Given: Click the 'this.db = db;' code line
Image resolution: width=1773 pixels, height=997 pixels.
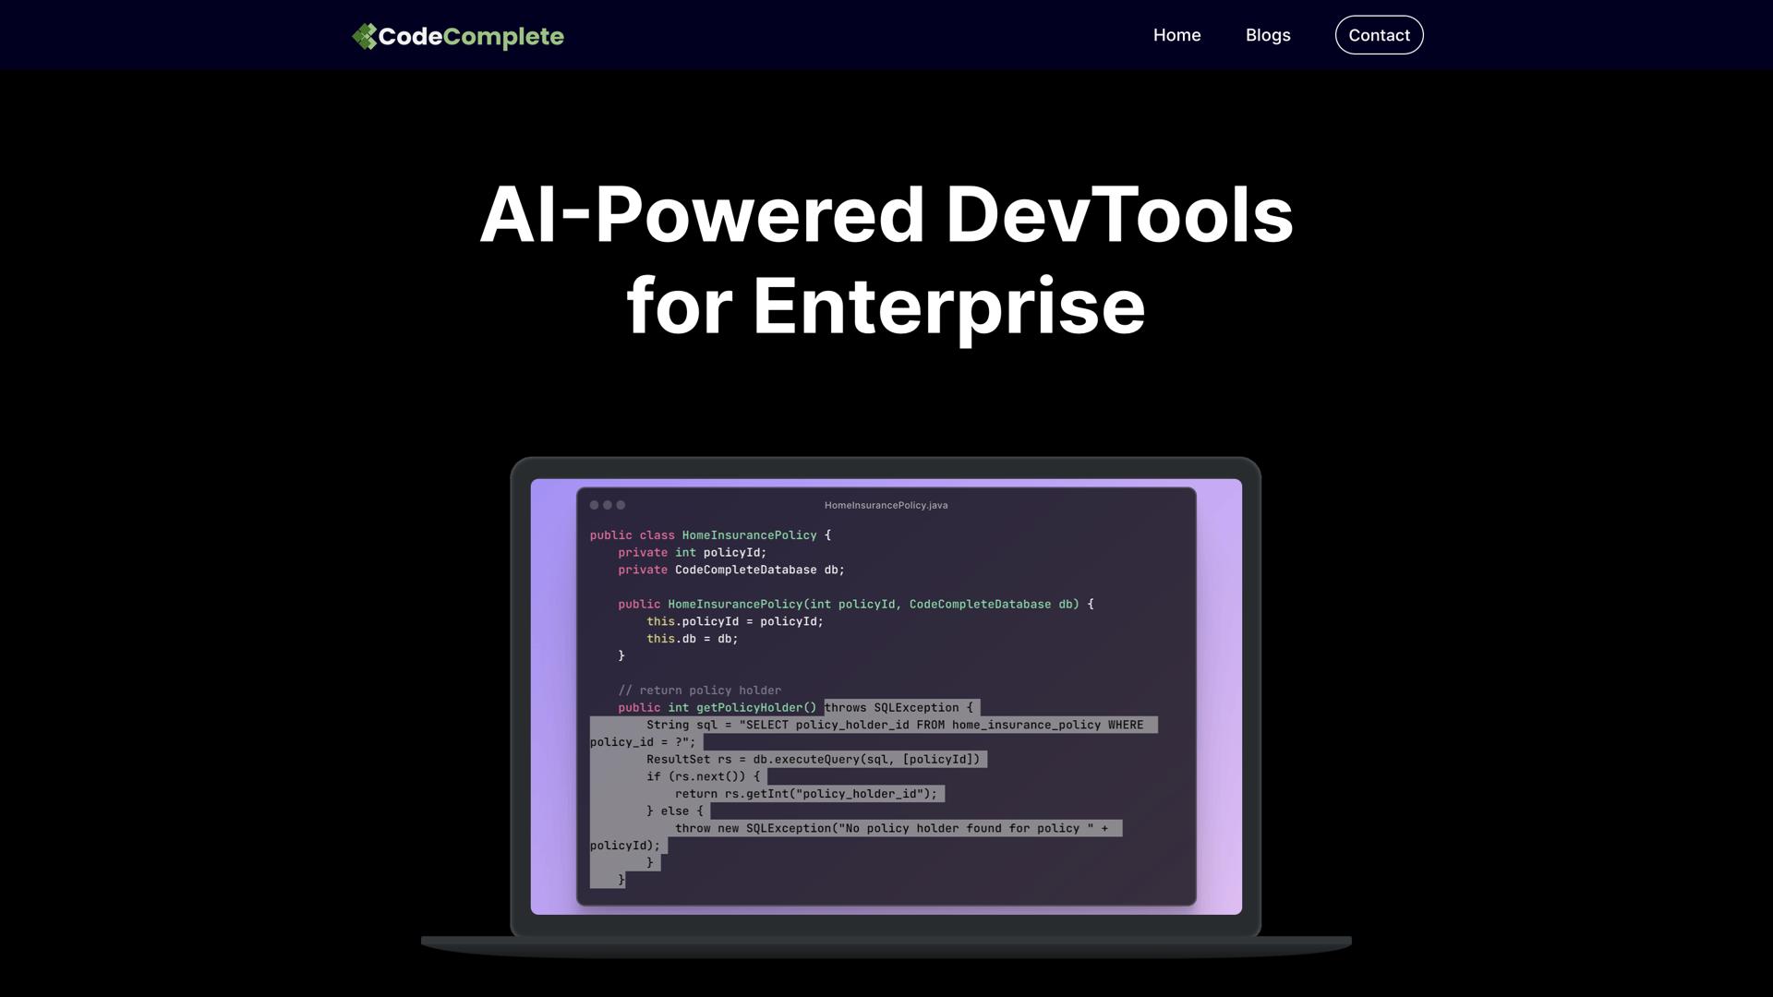Looking at the screenshot, I should click(x=692, y=639).
